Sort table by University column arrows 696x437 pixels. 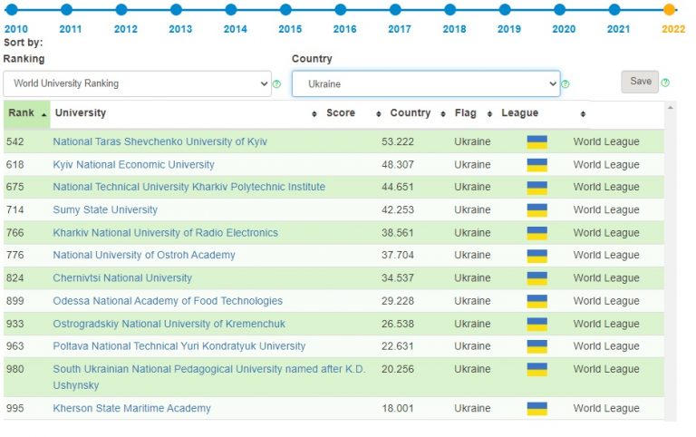tap(314, 114)
